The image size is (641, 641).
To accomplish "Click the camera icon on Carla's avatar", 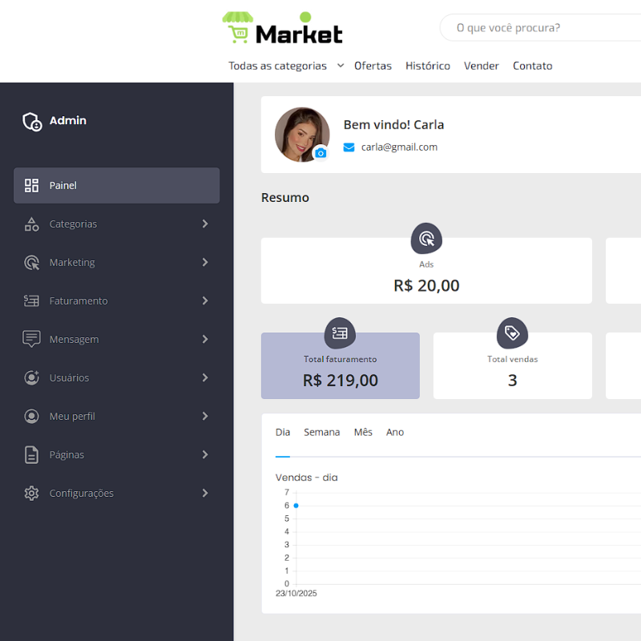I will (x=320, y=153).
